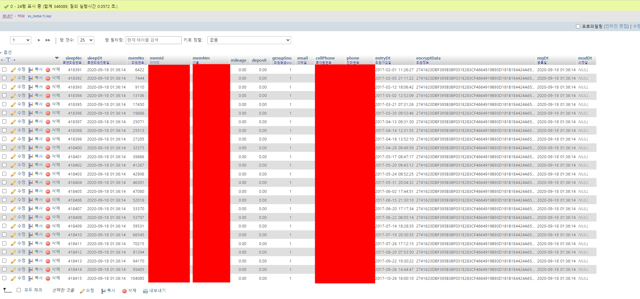Tick the checkbox for row 418414

click(4, 269)
